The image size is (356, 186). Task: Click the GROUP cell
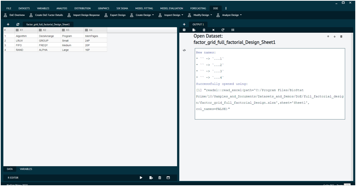pyautogui.click(x=49, y=40)
